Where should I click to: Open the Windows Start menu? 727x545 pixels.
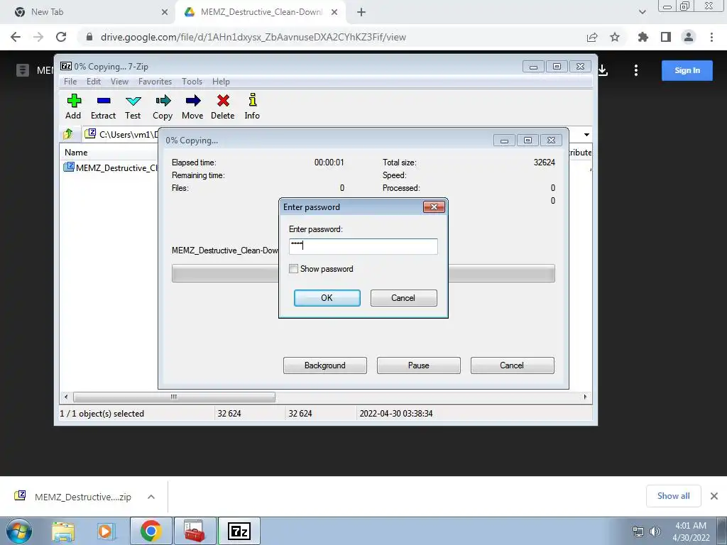click(x=19, y=531)
